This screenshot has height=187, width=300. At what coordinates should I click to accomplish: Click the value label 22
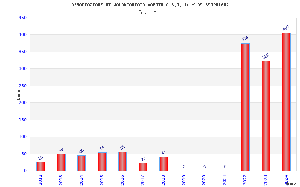point(143,159)
